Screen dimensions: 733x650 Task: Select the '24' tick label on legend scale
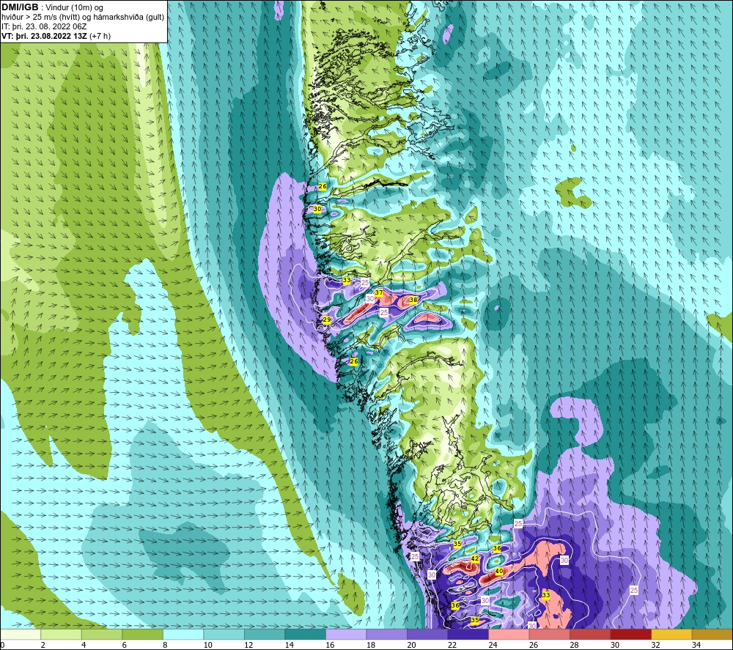493,645
